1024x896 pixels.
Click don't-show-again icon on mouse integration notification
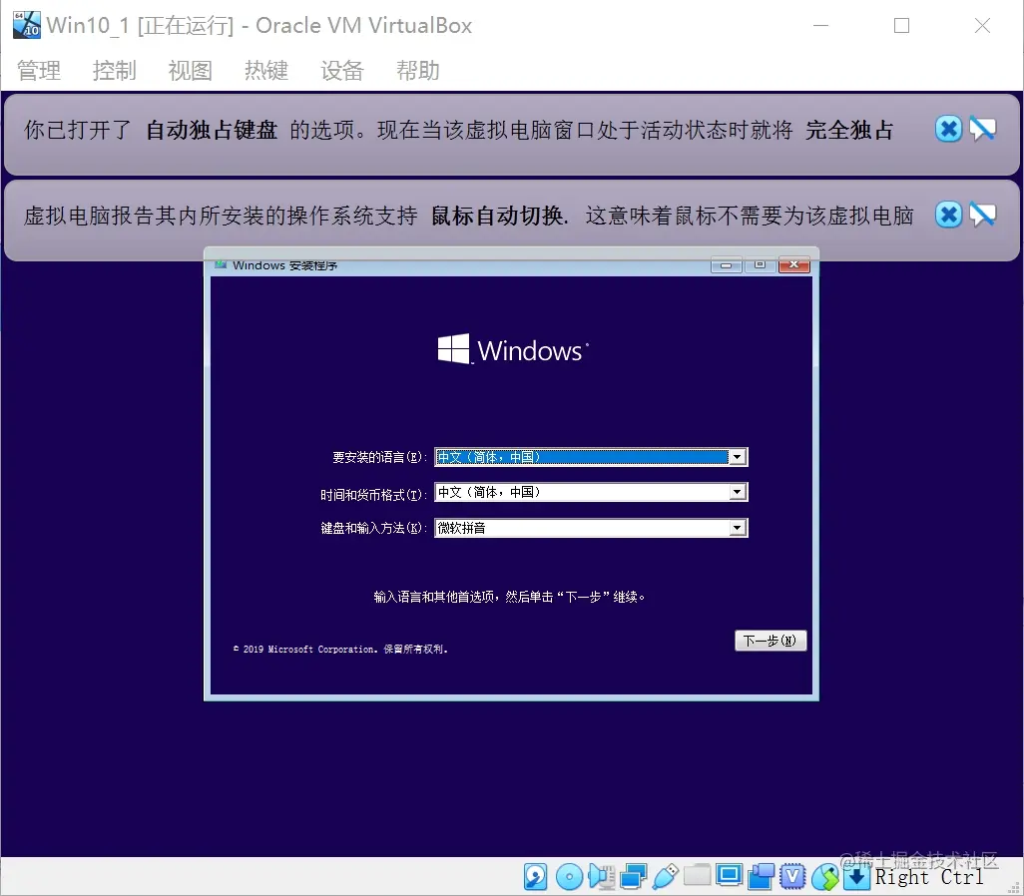983,215
